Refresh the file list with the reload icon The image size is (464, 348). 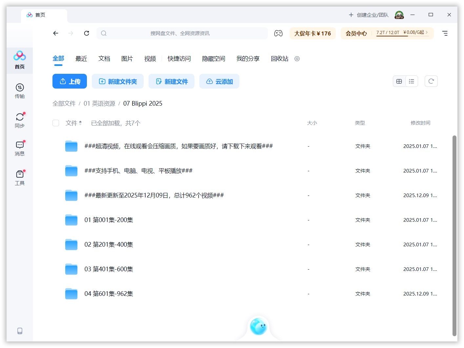tap(431, 81)
